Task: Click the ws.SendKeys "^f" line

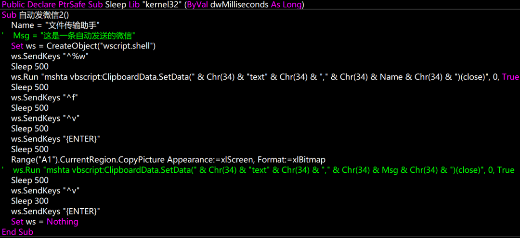Action: [x=46, y=97]
